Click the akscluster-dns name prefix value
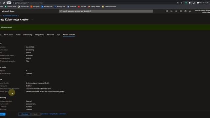The height and width of the screenshot is (118, 210). point(31,104)
